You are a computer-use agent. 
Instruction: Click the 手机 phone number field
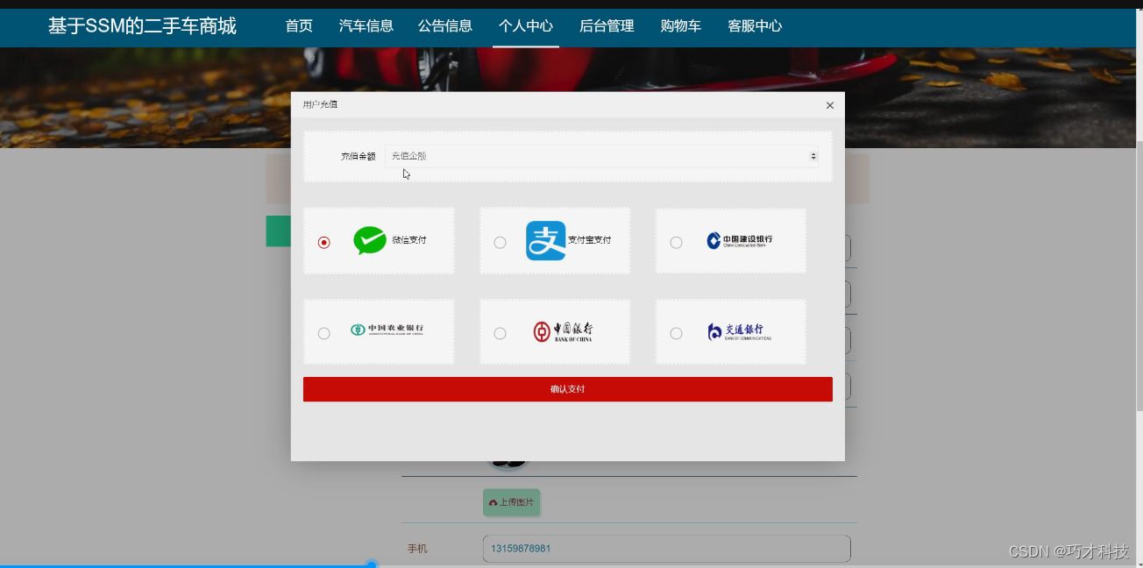tap(666, 549)
